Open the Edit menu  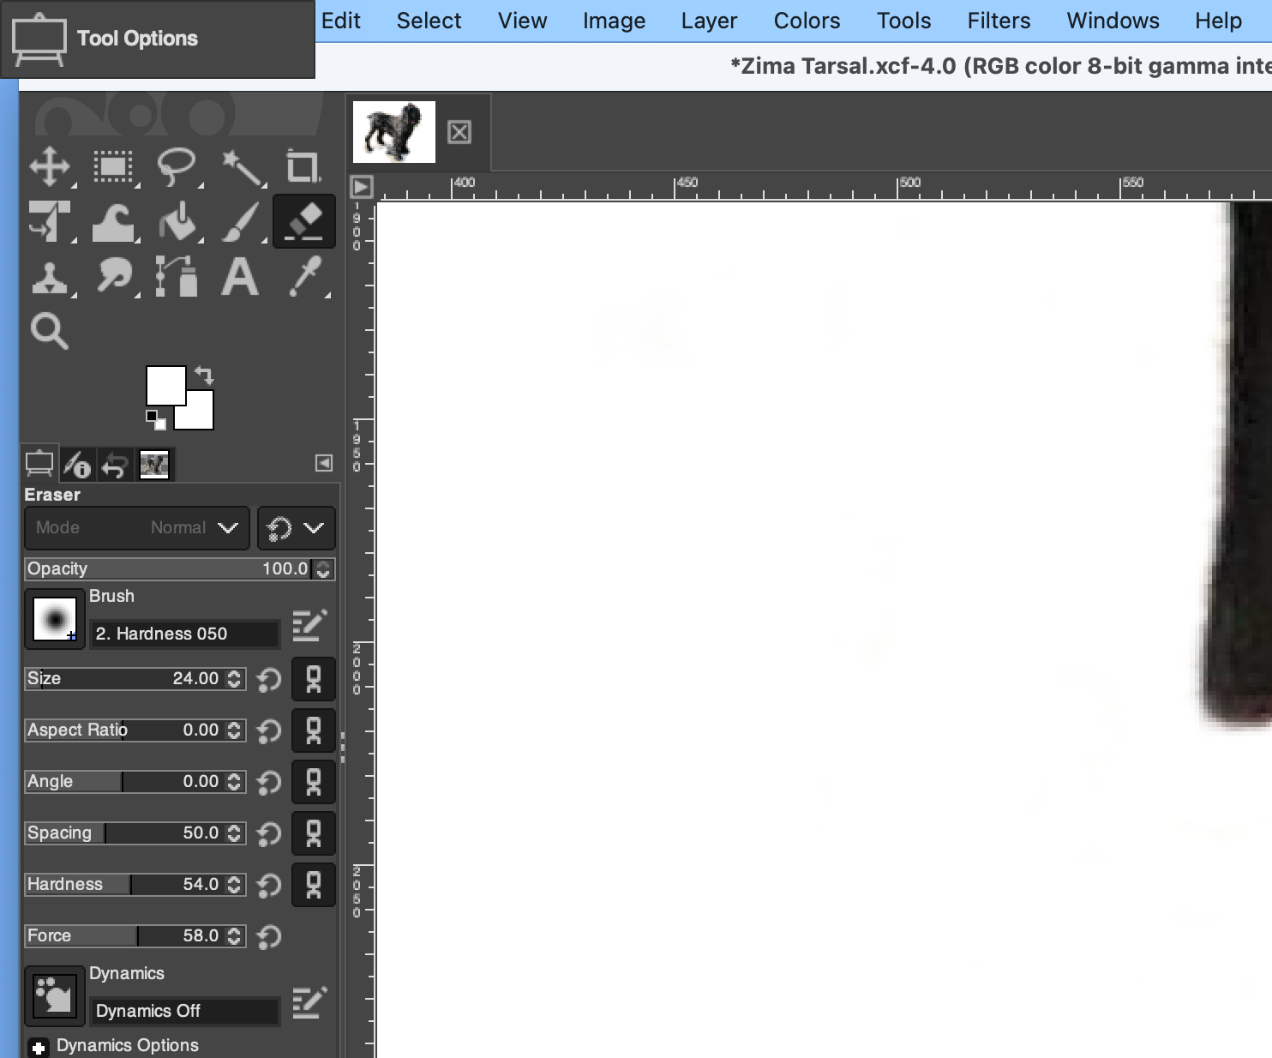coord(341,21)
